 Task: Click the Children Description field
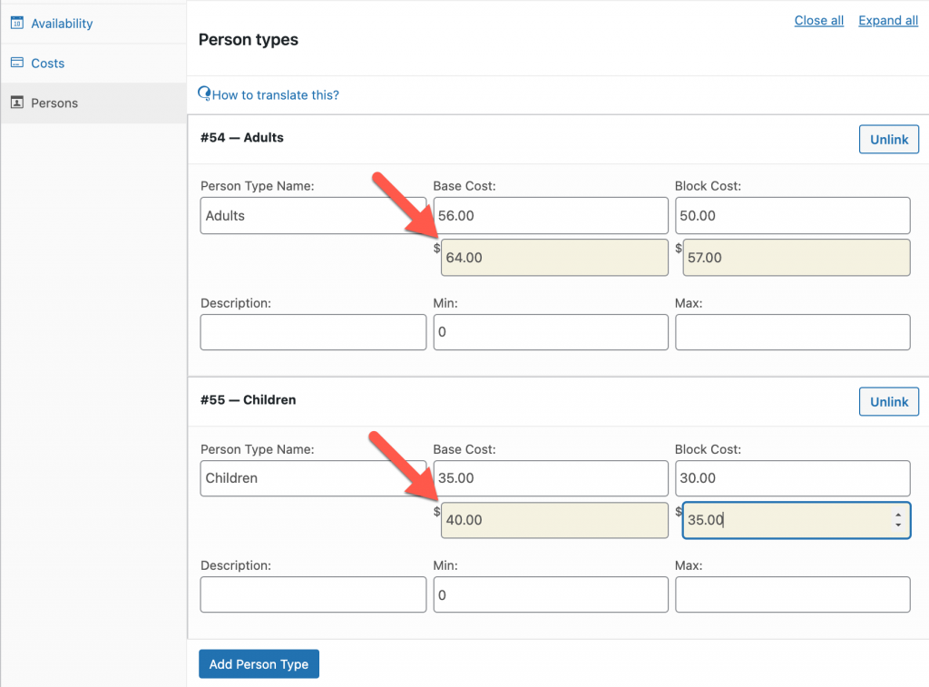pyautogui.click(x=313, y=594)
